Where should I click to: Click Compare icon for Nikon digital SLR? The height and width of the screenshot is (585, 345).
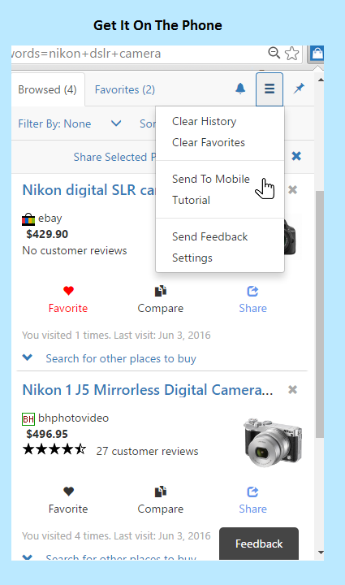point(161,291)
